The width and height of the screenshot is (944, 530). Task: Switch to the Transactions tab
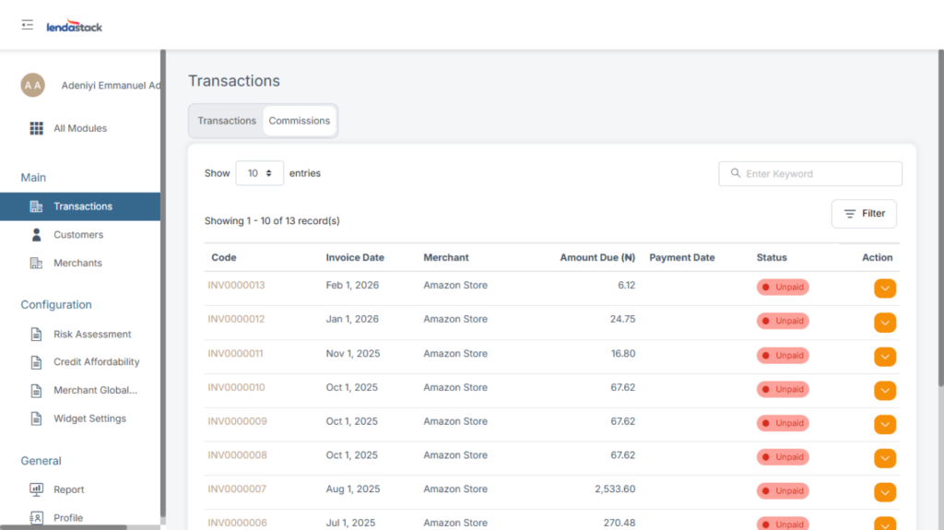227,121
